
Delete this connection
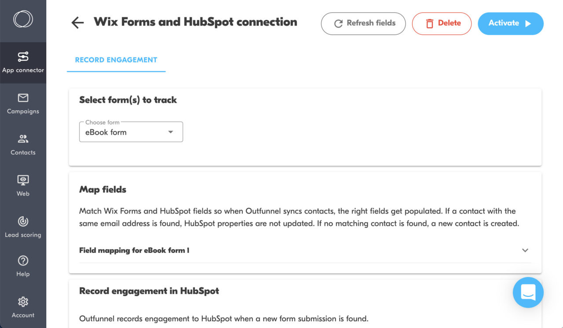442,24
